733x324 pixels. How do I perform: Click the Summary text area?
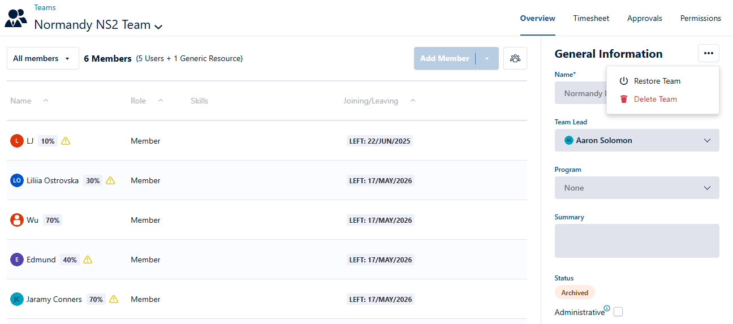637,241
